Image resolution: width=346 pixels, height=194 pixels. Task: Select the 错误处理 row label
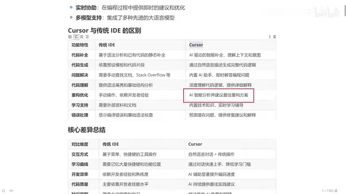[79, 115]
